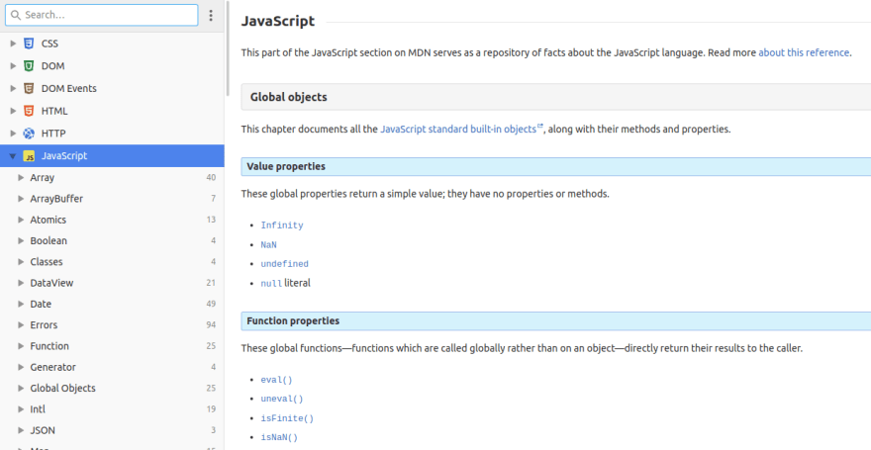Expand the Boolean category arrow

point(21,240)
